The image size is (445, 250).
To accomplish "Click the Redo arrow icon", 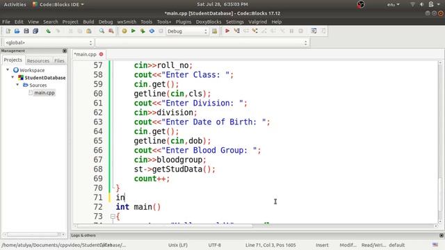I will (x=58, y=31).
